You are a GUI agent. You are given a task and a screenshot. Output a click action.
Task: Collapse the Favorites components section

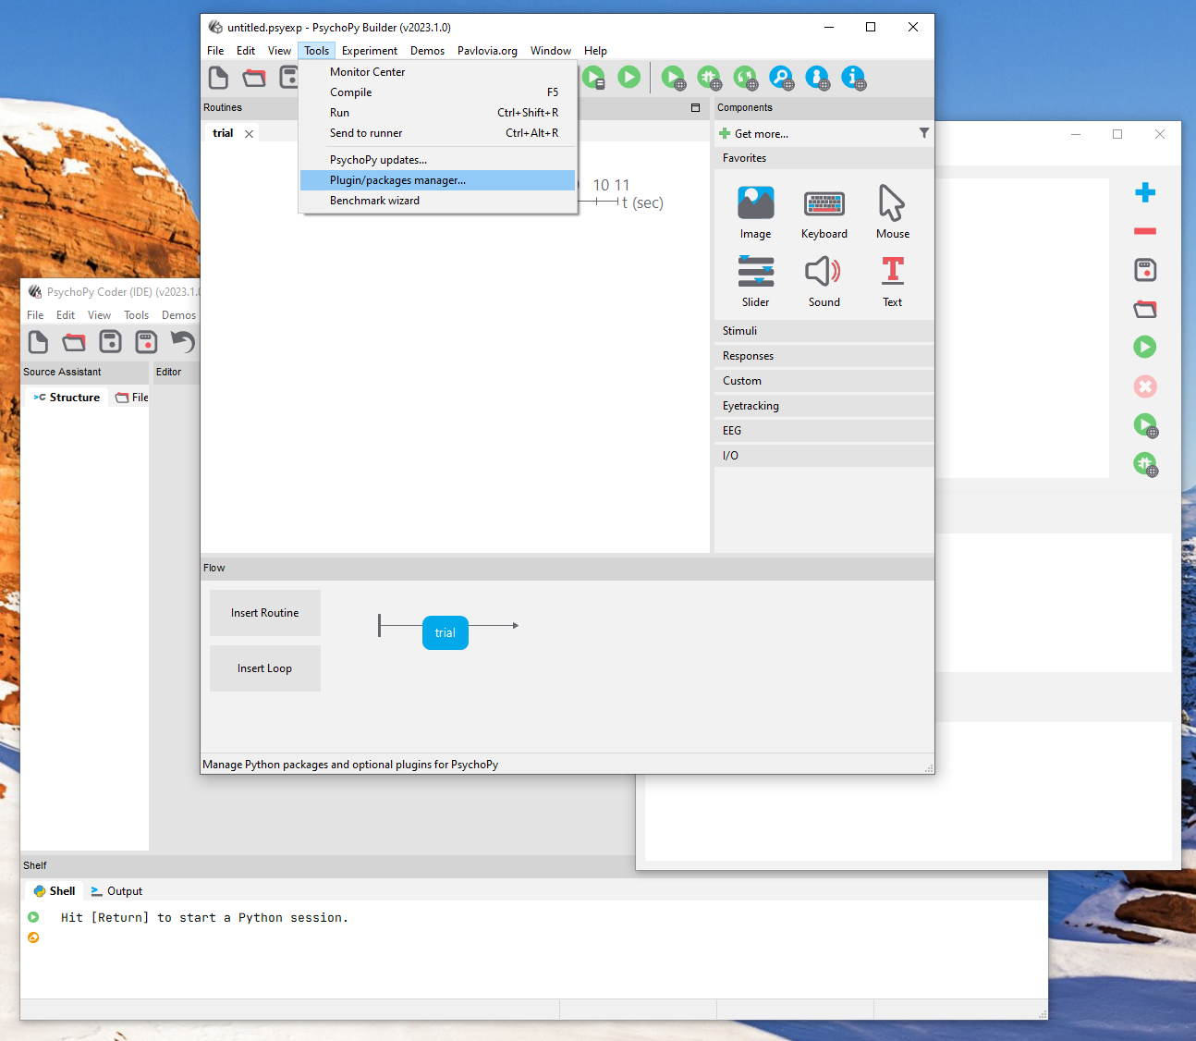click(x=824, y=158)
